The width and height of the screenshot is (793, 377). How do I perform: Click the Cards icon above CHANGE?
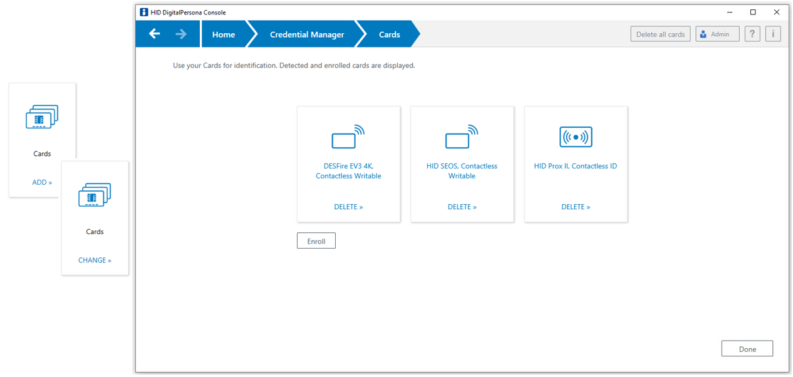tap(95, 195)
